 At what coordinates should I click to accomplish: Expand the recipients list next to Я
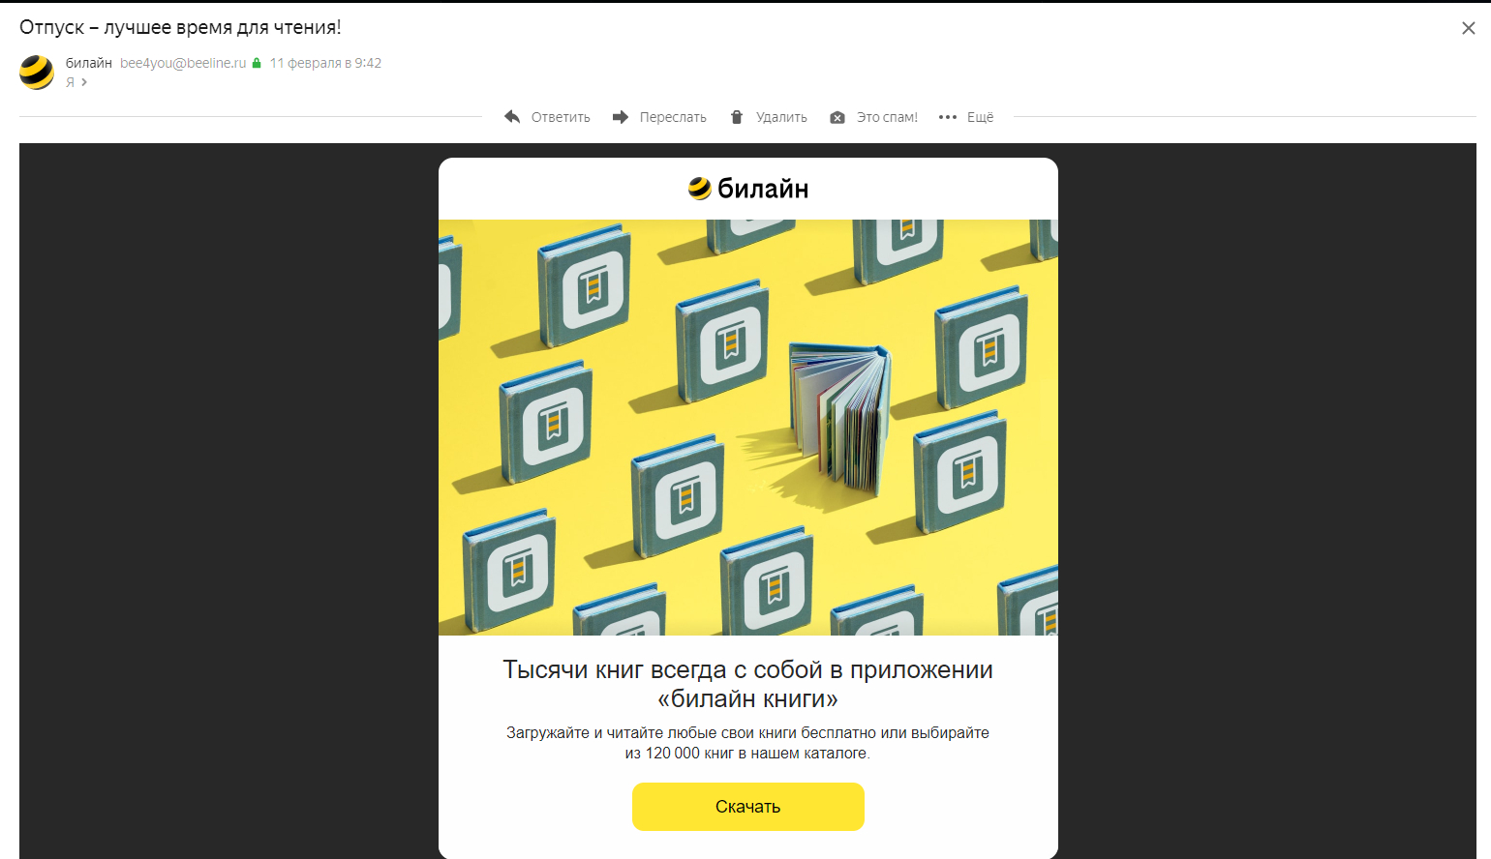84,82
